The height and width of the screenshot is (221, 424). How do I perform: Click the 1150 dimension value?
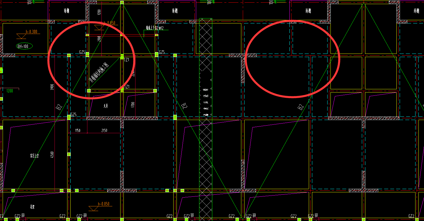(78, 130)
